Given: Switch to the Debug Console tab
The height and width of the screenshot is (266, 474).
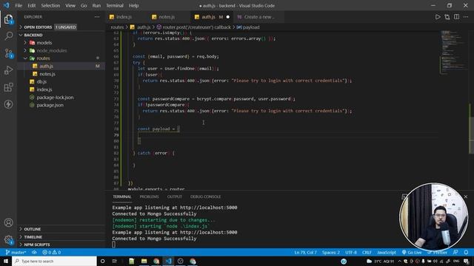Looking at the screenshot, I should click(x=205, y=197).
